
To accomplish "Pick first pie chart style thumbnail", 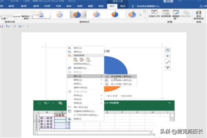I will click(x=41, y=14).
